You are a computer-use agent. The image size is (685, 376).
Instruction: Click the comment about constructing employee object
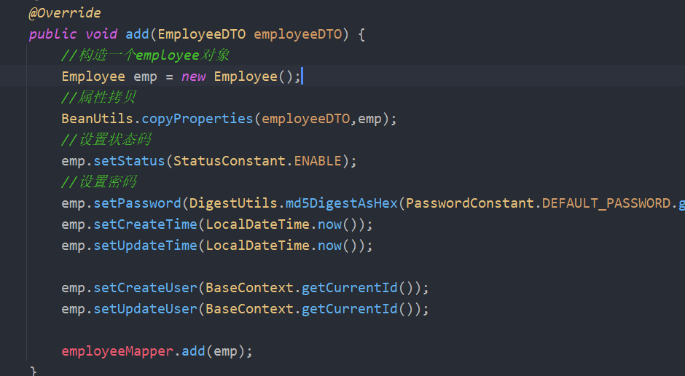pyautogui.click(x=146, y=55)
